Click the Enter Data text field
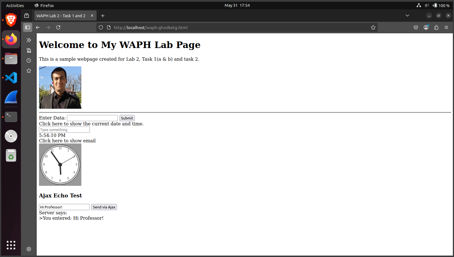 92,118
